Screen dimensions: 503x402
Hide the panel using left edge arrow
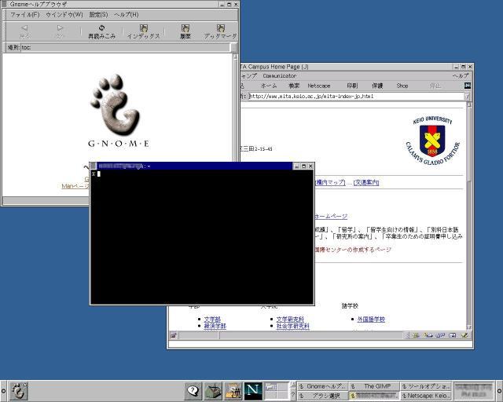click(3, 391)
